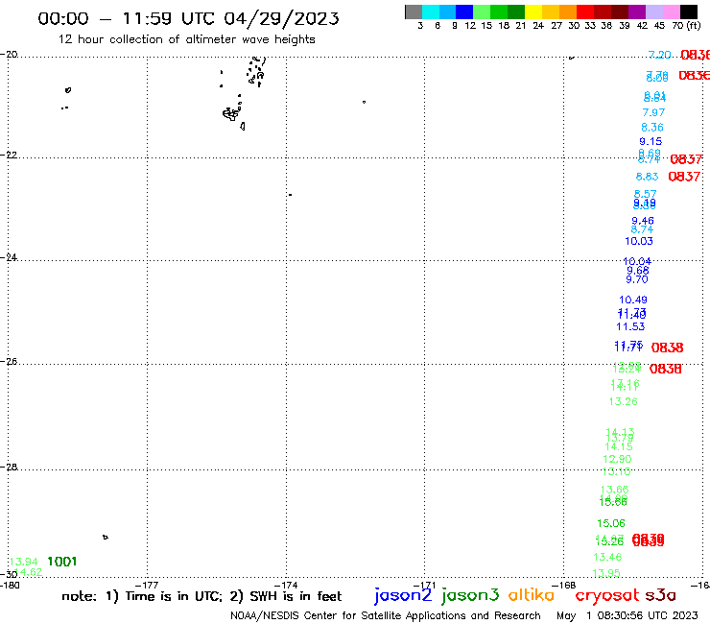The width and height of the screenshot is (710, 624).
Task: Click the 0837 time label beside 8.83
Action: pyautogui.click(x=684, y=177)
